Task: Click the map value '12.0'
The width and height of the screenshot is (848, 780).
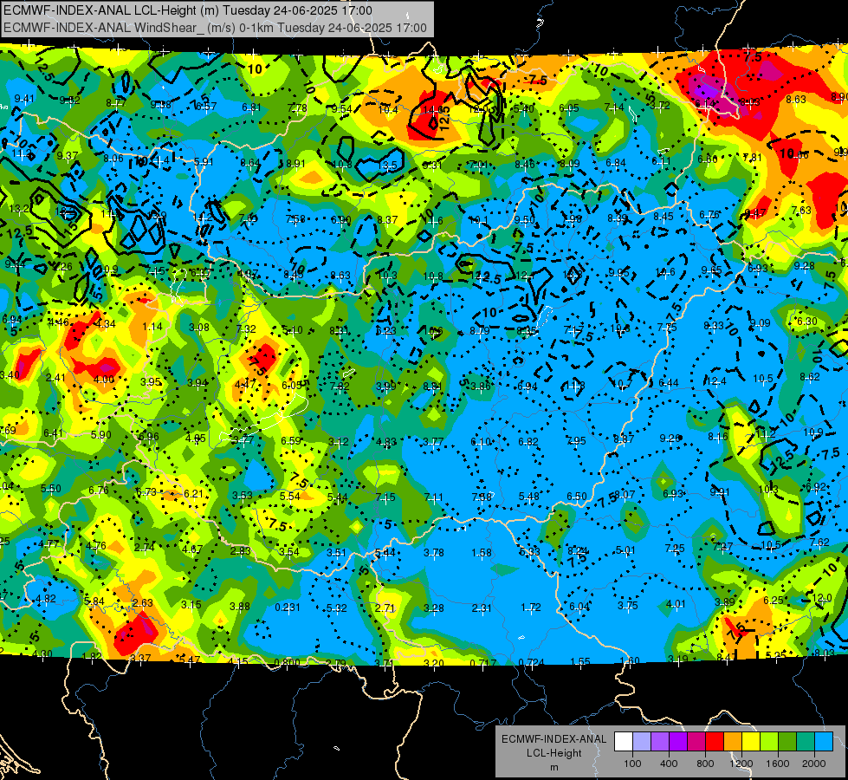Action: tap(822, 598)
